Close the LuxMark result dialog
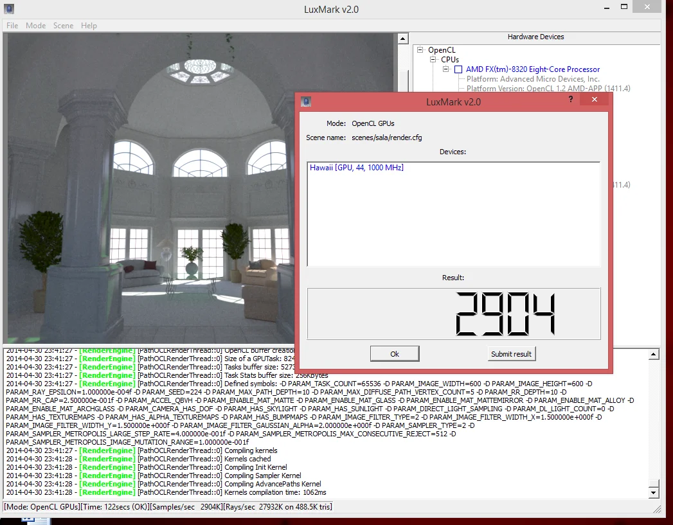Viewport: 673px width, 525px height. point(595,100)
